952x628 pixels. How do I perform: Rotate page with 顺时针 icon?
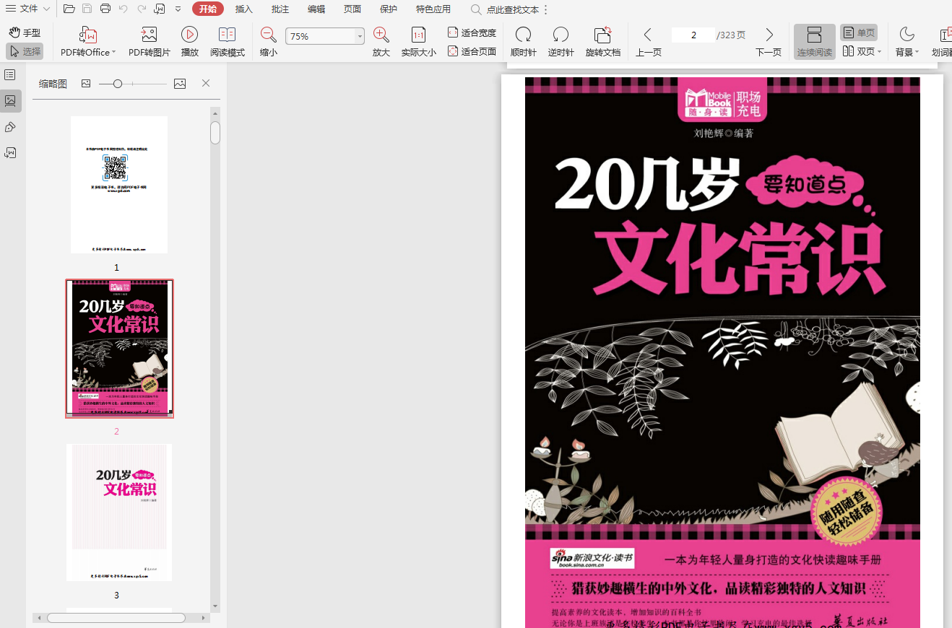[x=523, y=35]
